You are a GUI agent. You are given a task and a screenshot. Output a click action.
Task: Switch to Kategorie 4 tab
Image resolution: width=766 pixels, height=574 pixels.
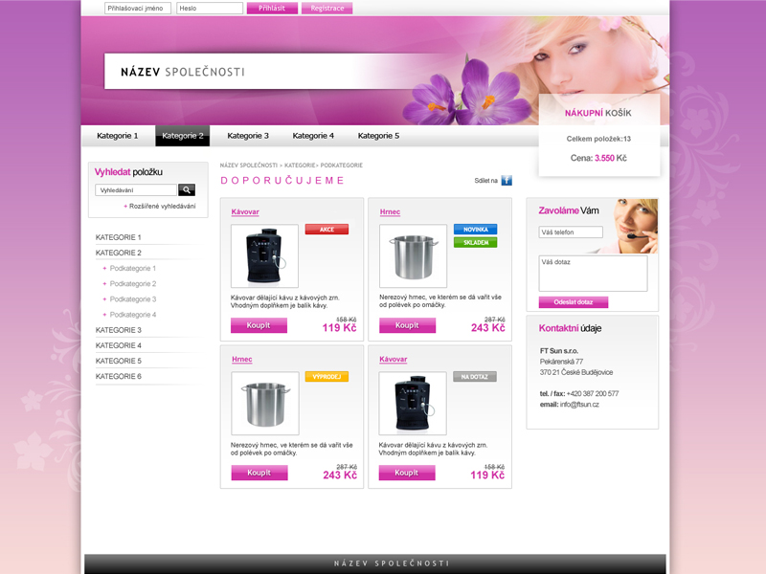(313, 136)
